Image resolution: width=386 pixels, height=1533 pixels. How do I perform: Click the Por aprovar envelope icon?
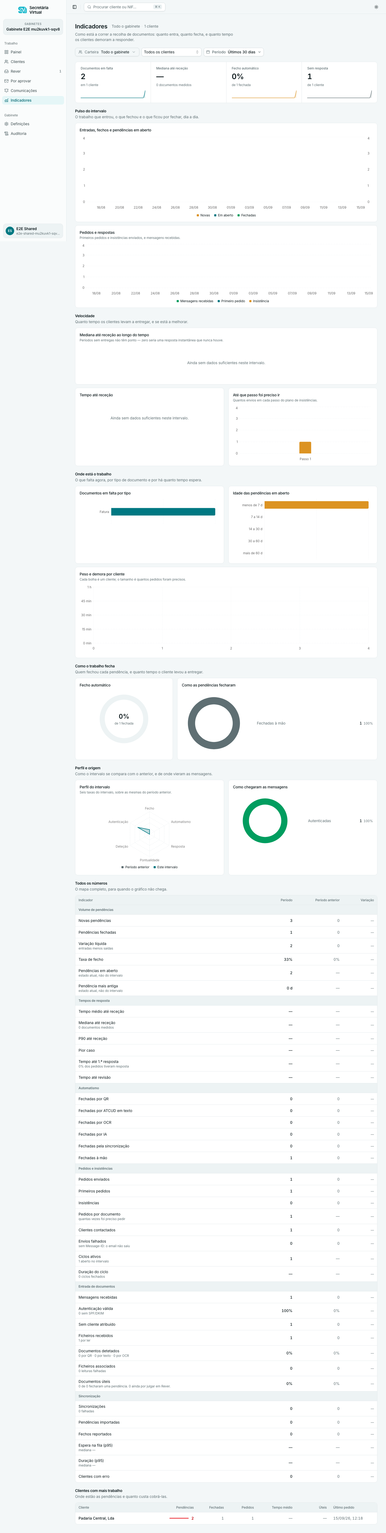click(x=6, y=81)
